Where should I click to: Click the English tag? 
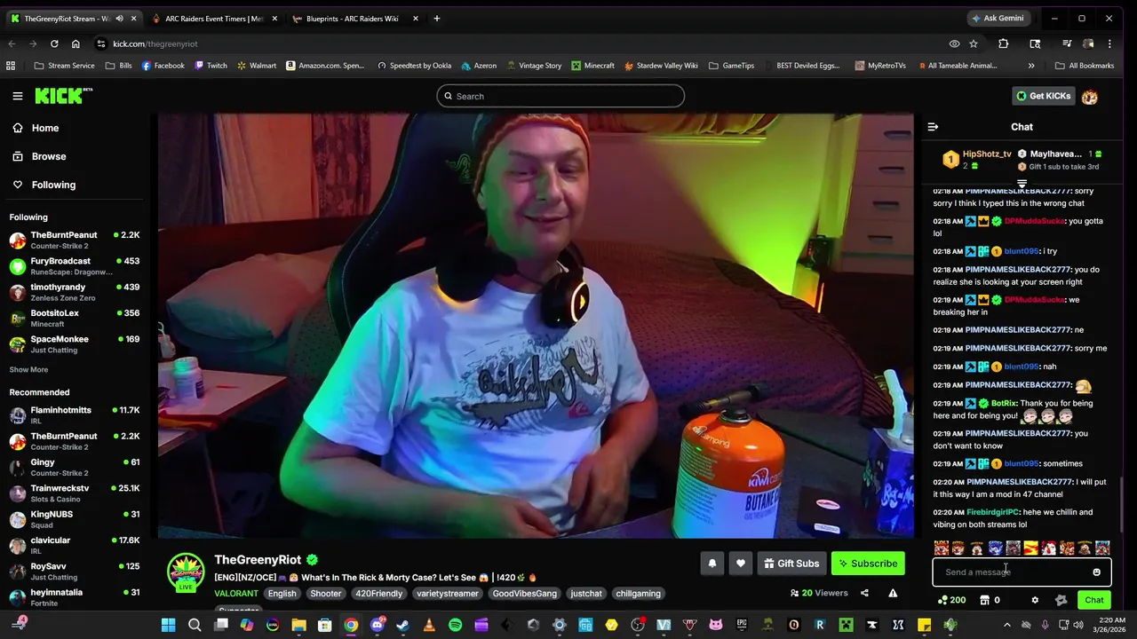click(282, 593)
